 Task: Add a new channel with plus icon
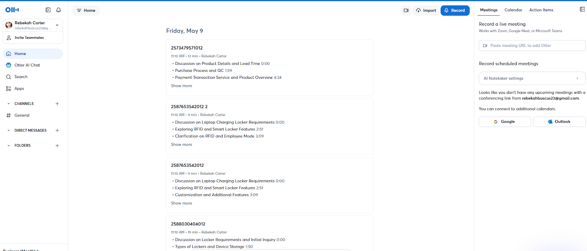click(57, 104)
